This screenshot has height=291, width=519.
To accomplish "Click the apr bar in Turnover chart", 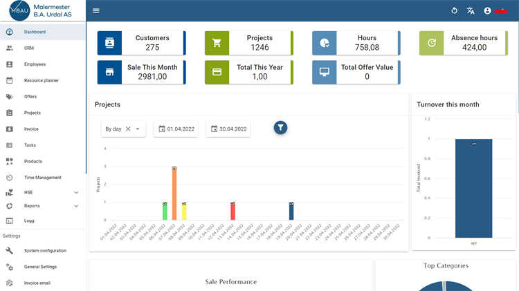I will [x=473, y=188].
